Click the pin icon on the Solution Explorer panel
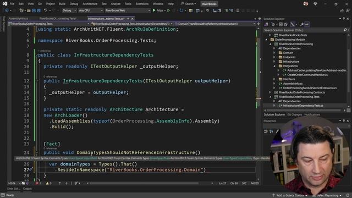The width and height of the screenshot is (352, 198). [344, 19]
